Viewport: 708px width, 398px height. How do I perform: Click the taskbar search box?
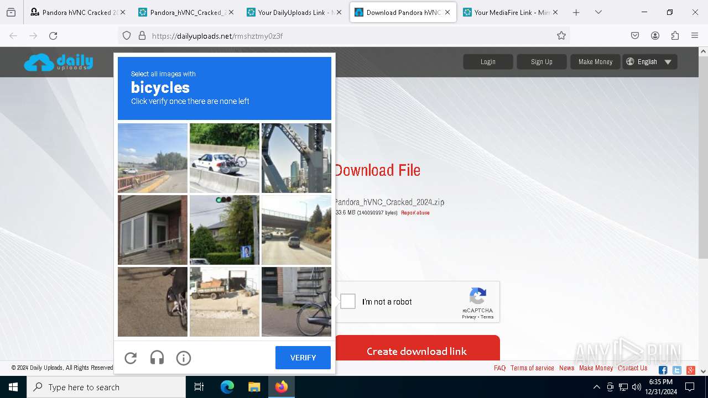[106, 387]
